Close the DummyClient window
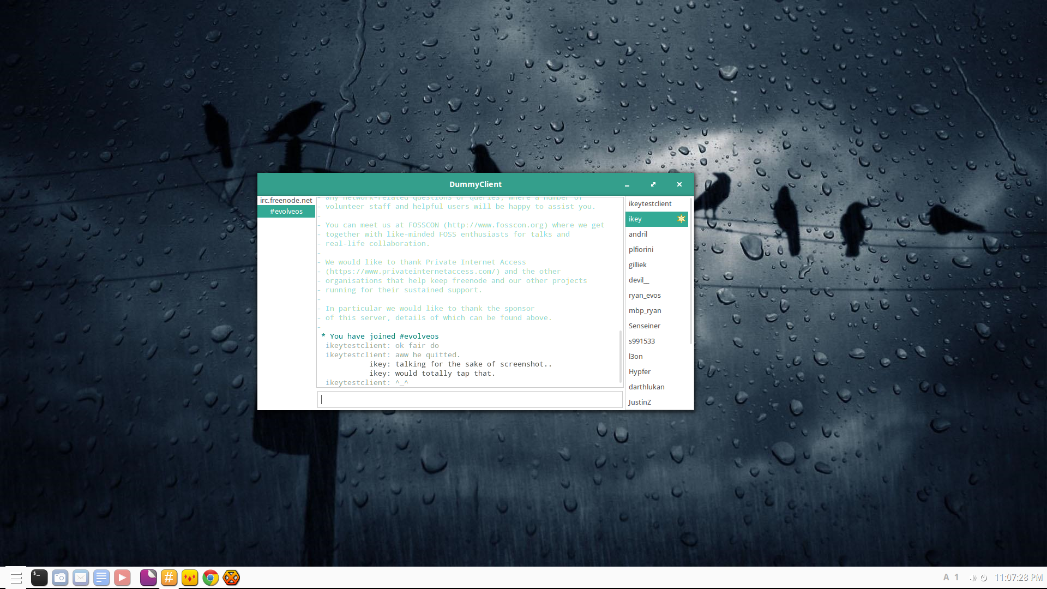 (679, 184)
